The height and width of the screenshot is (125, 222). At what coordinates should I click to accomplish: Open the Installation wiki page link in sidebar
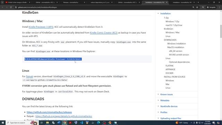(x=165, y=14)
